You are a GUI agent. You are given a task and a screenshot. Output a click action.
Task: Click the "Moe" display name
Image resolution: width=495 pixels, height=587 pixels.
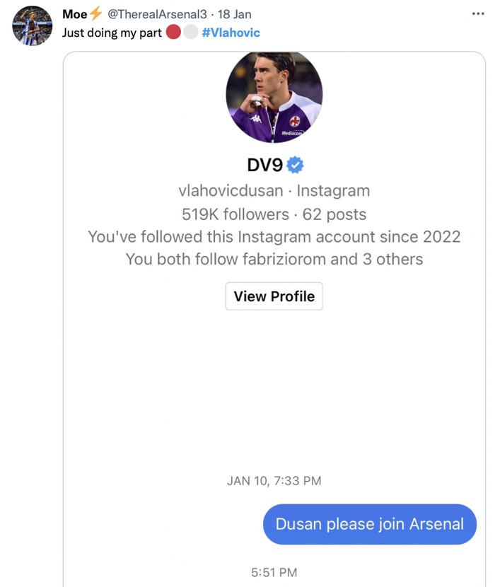pos(74,14)
